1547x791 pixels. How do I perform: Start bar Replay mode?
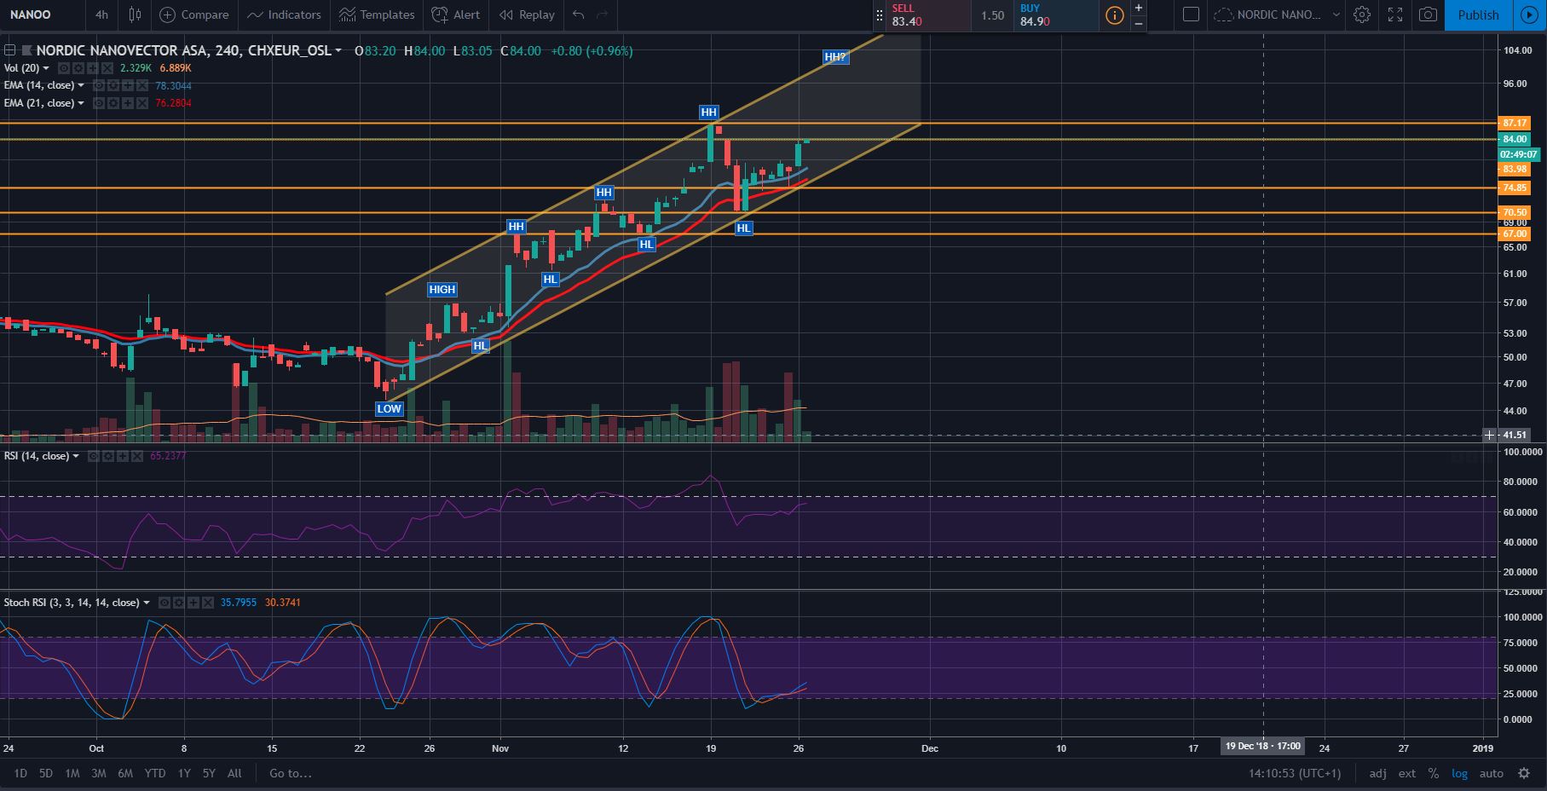click(x=527, y=14)
